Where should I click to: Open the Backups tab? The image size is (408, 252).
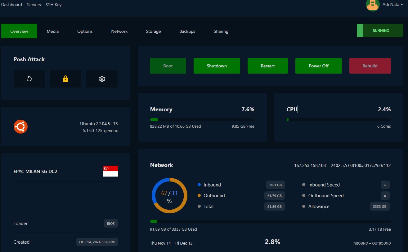pyautogui.click(x=187, y=31)
